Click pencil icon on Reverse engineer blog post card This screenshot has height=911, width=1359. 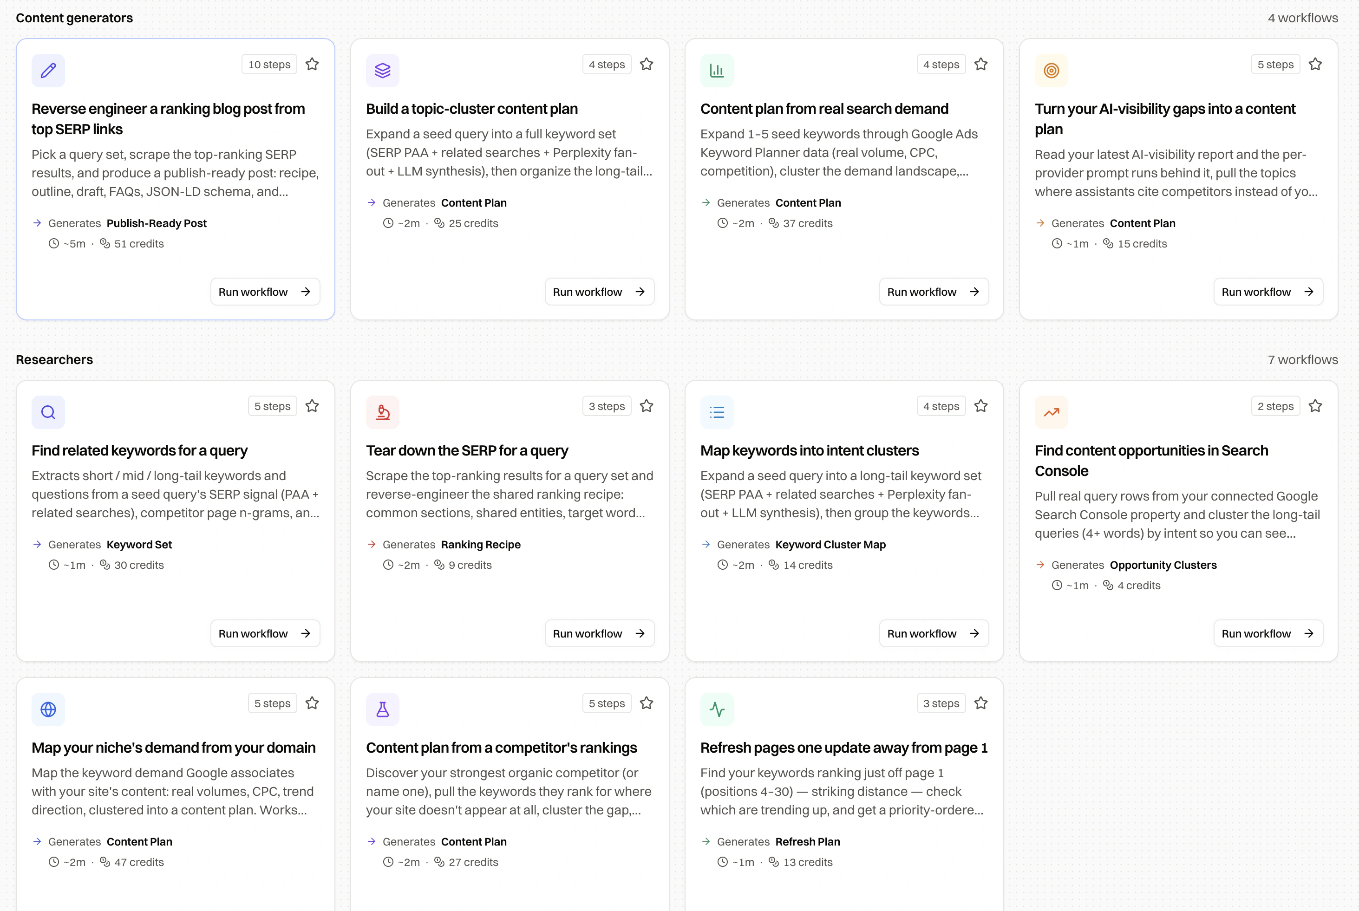click(x=48, y=70)
